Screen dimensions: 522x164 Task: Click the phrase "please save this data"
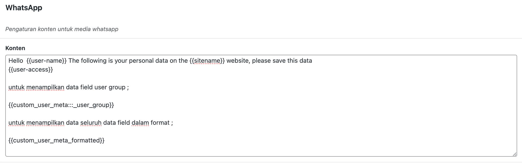click(282, 61)
